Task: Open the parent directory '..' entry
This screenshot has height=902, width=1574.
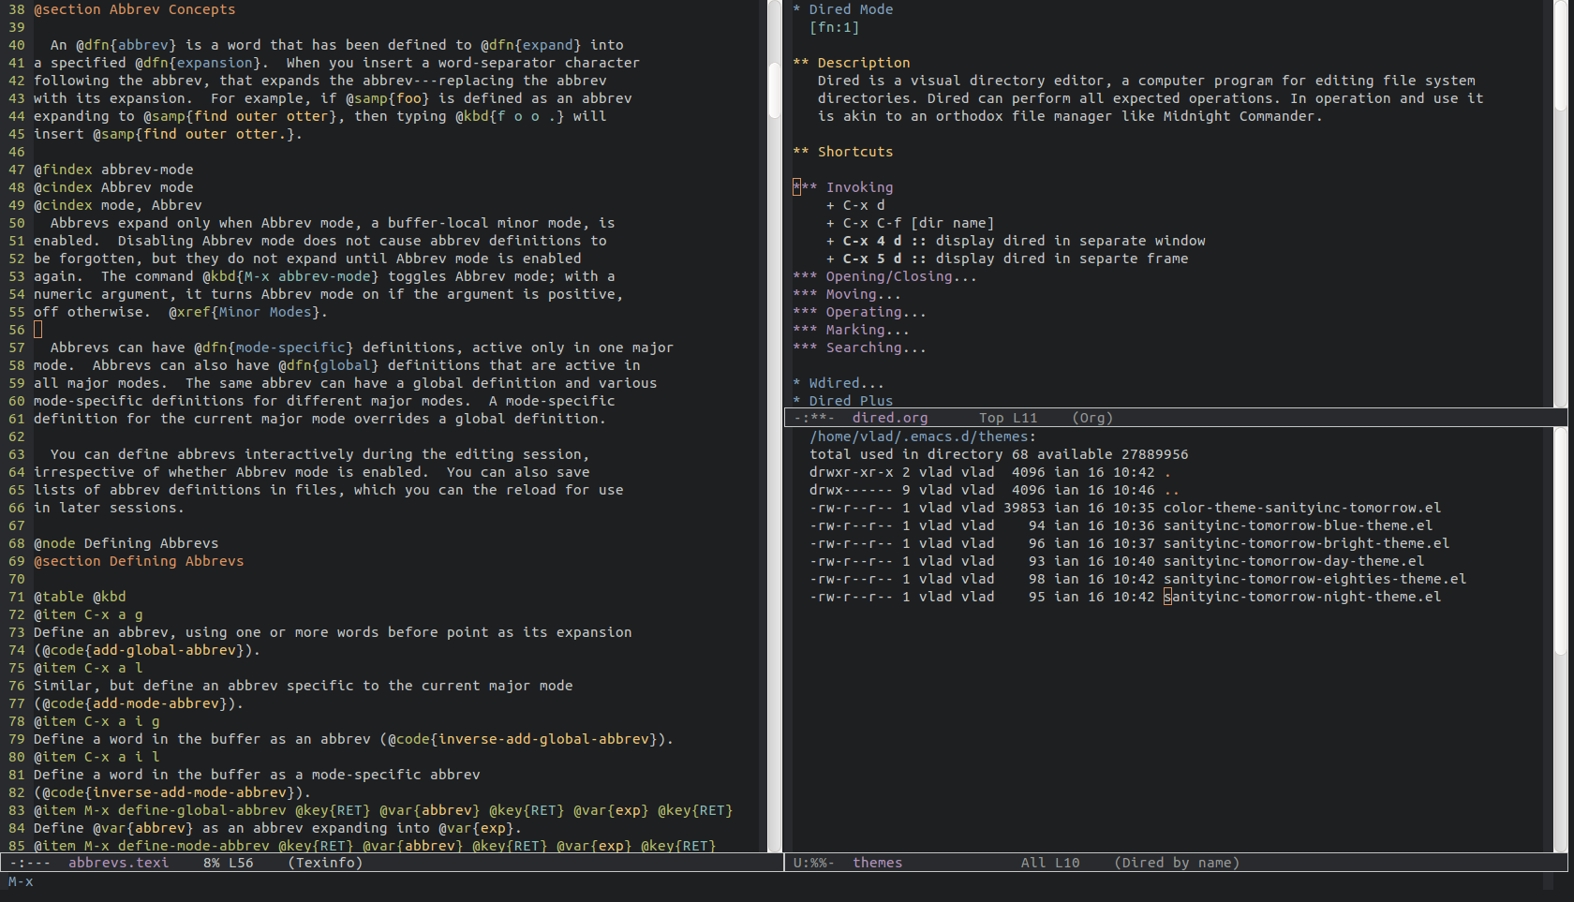Action: [1171, 490]
